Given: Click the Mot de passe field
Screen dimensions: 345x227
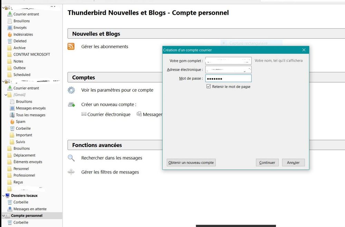Looking at the screenshot, I should coord(228,78).
